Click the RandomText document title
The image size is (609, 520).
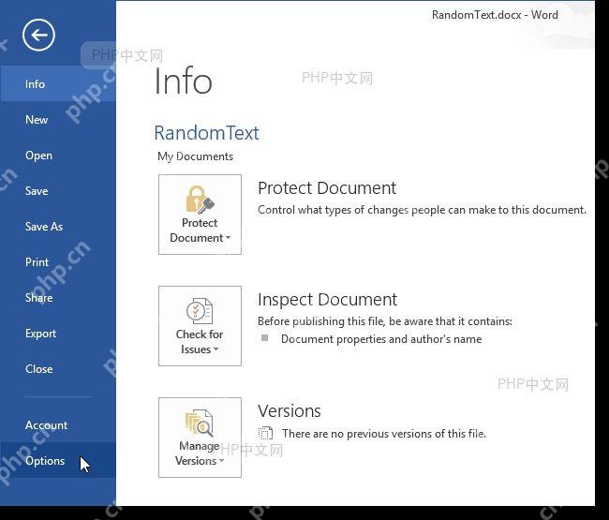[207, 133]
